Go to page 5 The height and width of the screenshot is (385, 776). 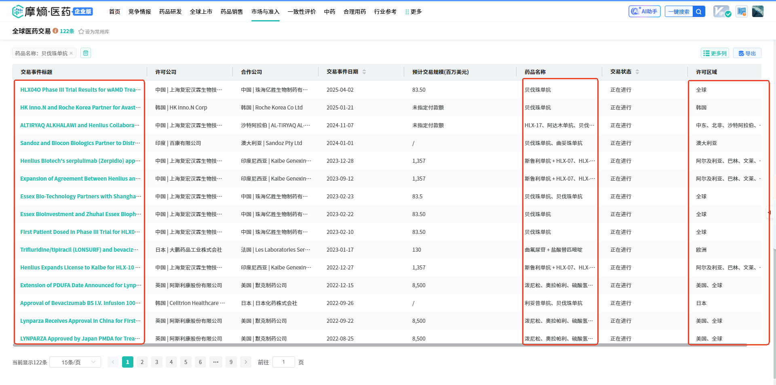[186, 362]
